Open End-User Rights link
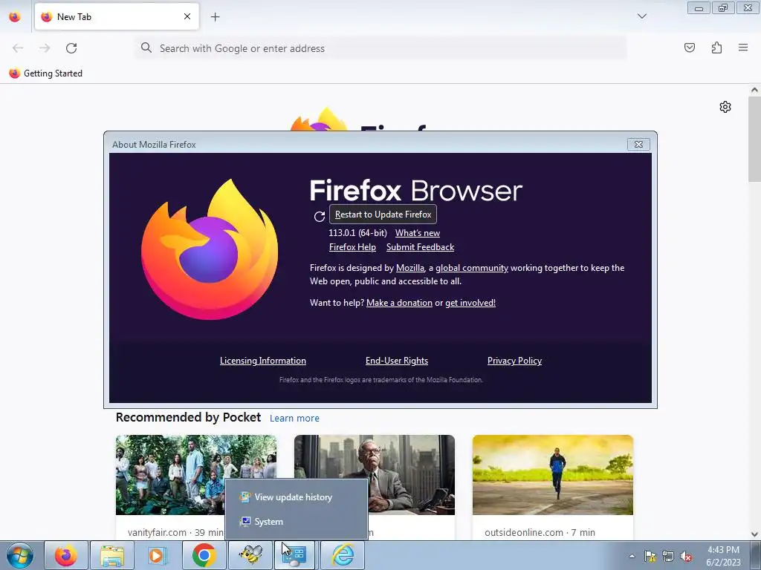The height and width of the screenshot is (570, 761). [x=397, y=361]
